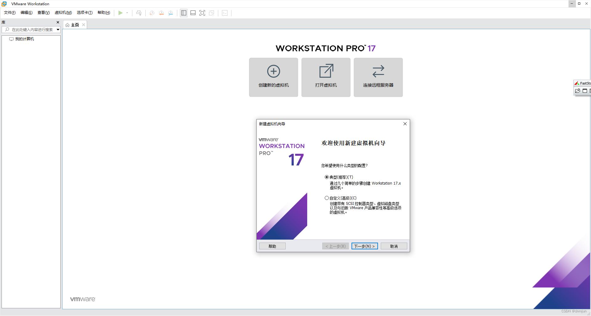Maximize the VMware Workstation window
Screen dimensions: 591x316
579,4
